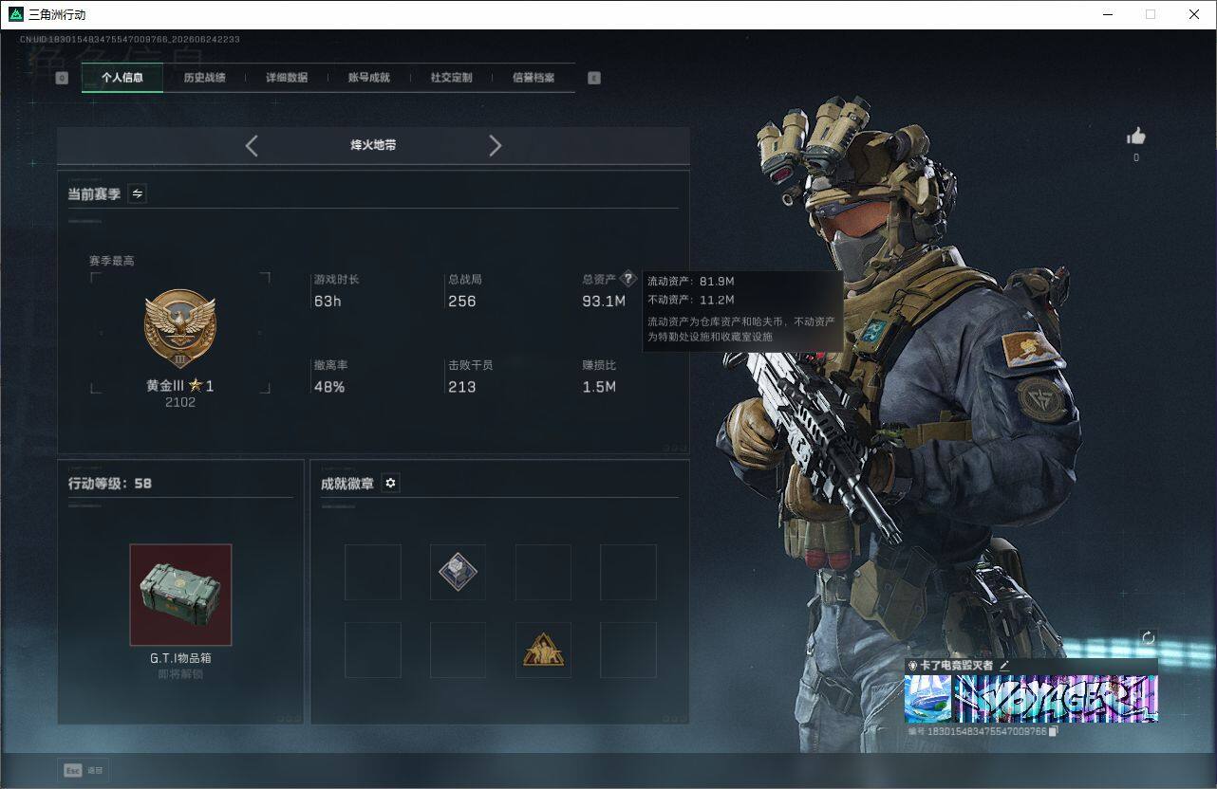This screenshot has width=1217, height=789.
Task: Click the 赚损比 value 1.5M
Action: 599,387
